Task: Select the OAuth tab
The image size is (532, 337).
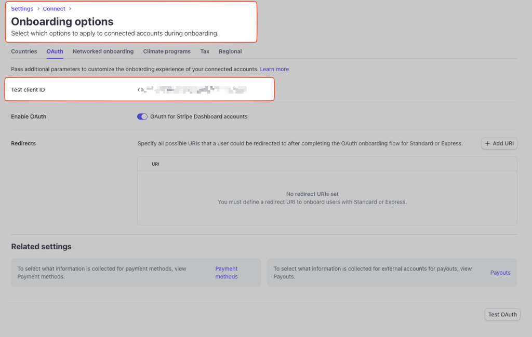Action: (x=55, y=51)
